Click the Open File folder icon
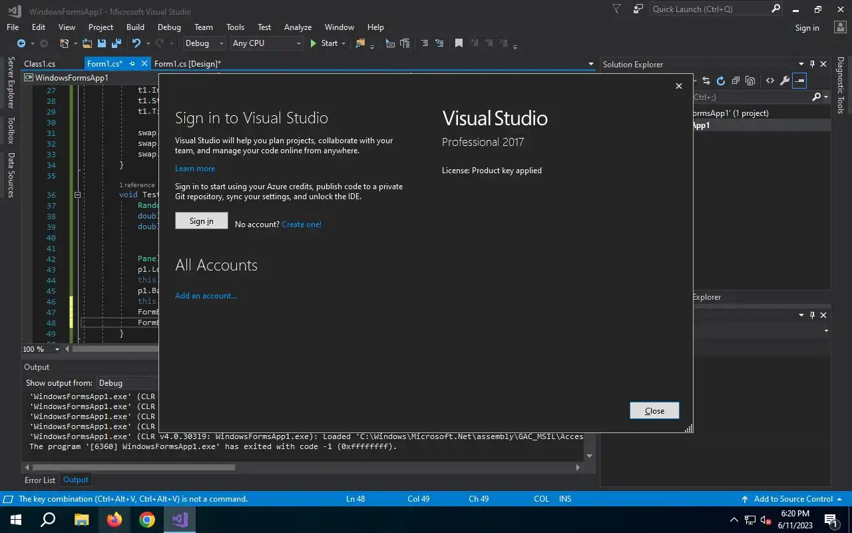852x533 pixels. click(x=87, y=43)
